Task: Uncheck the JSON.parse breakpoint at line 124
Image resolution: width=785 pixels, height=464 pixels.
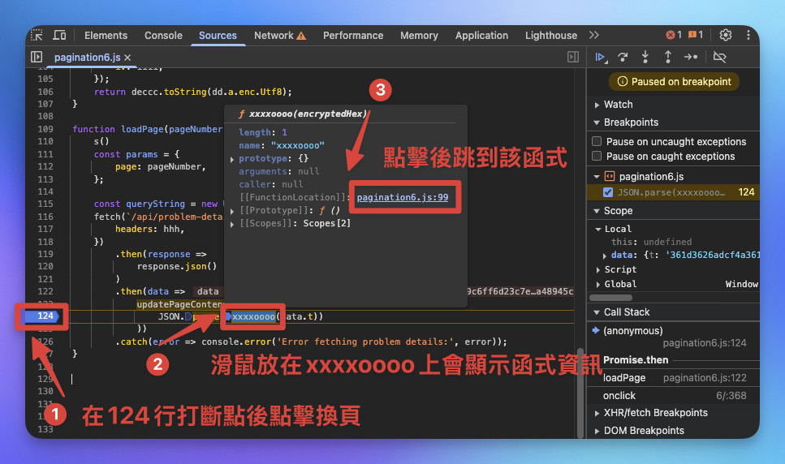Action: click(x=608, y=192)
